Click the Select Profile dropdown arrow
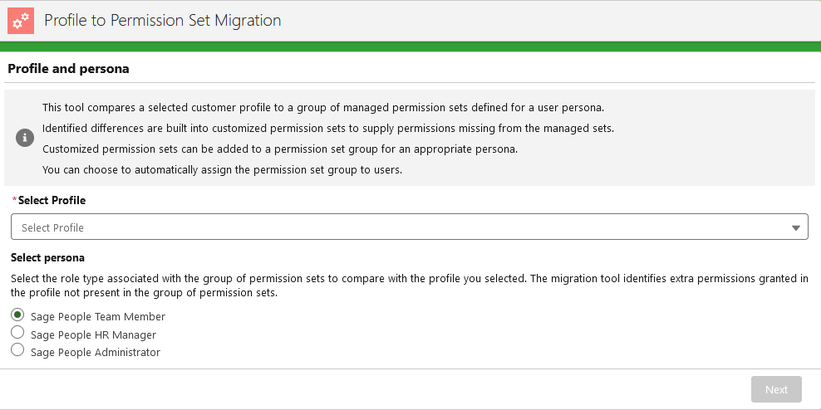821x410 pixels. coord(795,227)
